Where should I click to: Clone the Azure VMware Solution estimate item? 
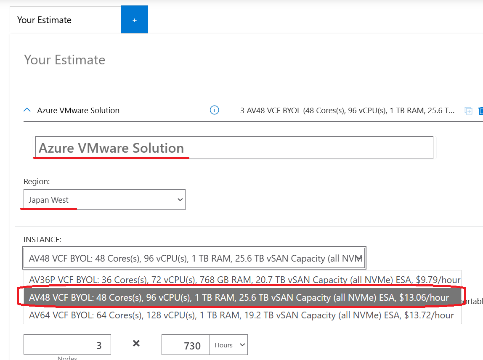(468, 111)
